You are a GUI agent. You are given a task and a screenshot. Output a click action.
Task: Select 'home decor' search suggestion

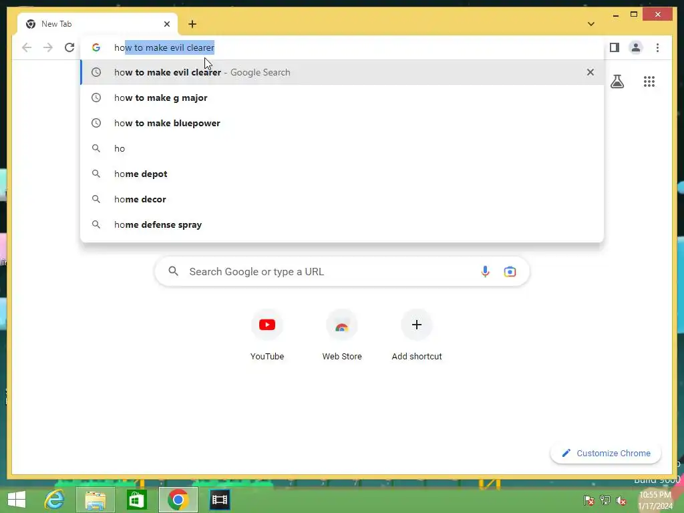pyautogui.click(x=342, y=199)
